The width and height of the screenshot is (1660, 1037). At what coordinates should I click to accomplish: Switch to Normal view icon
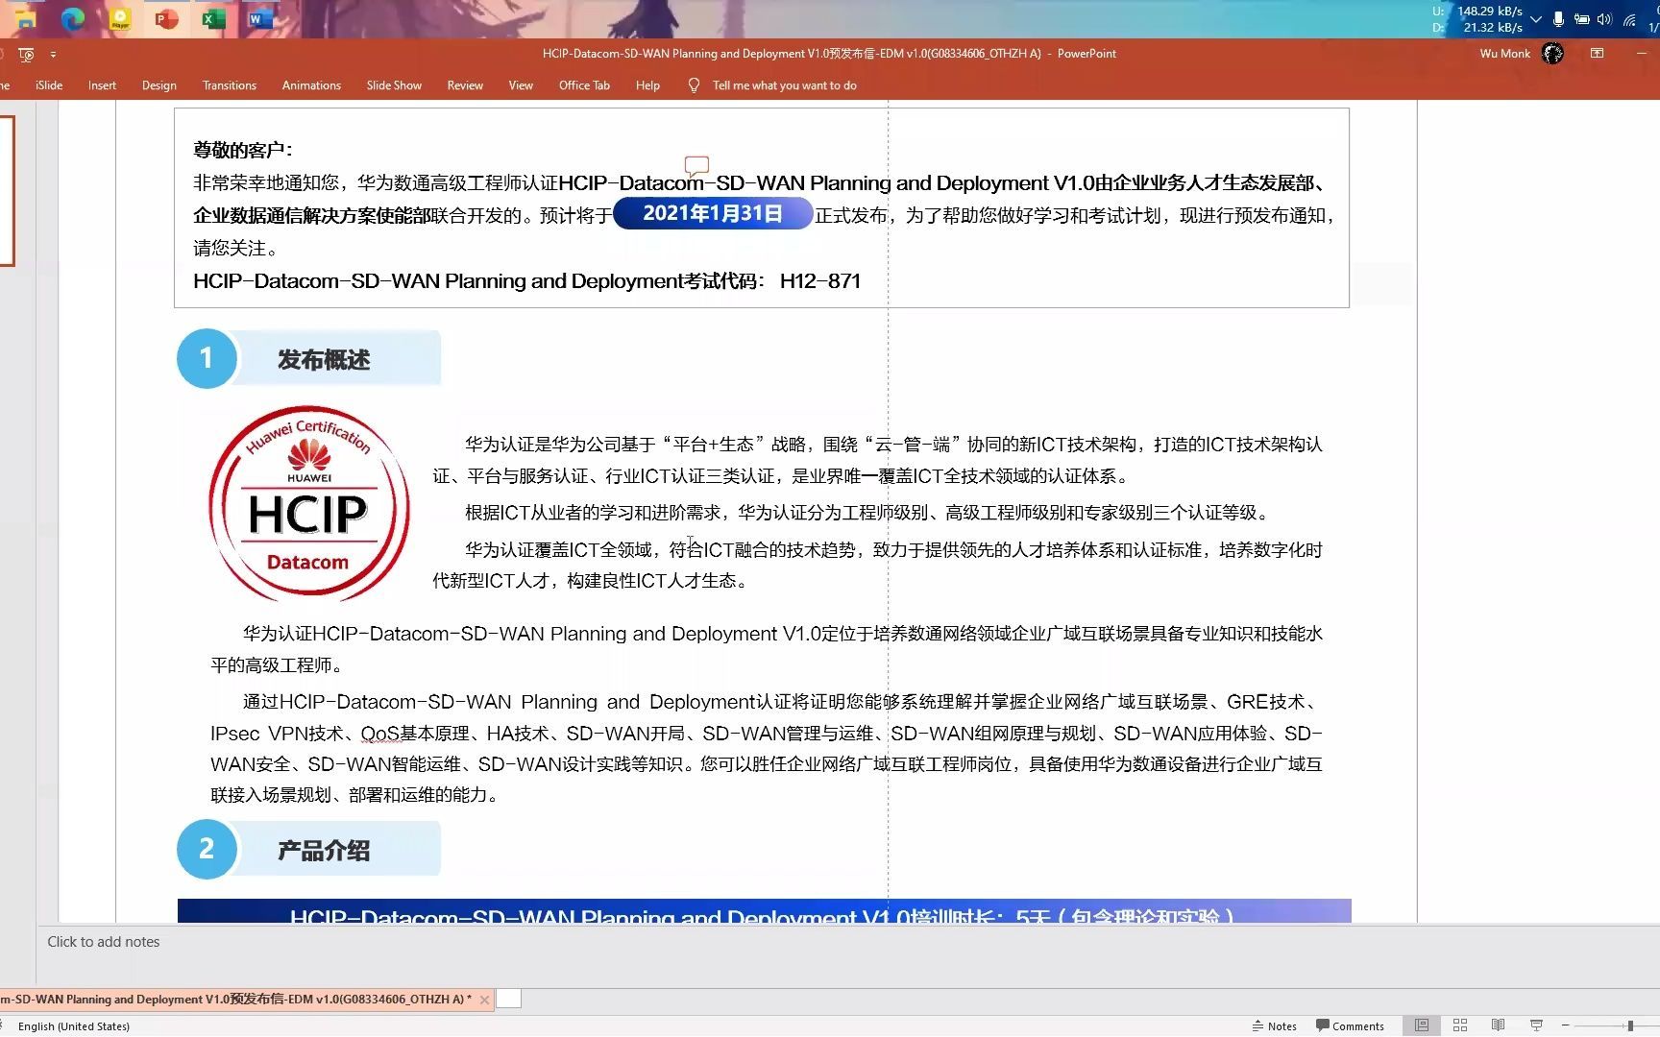1422,1025
